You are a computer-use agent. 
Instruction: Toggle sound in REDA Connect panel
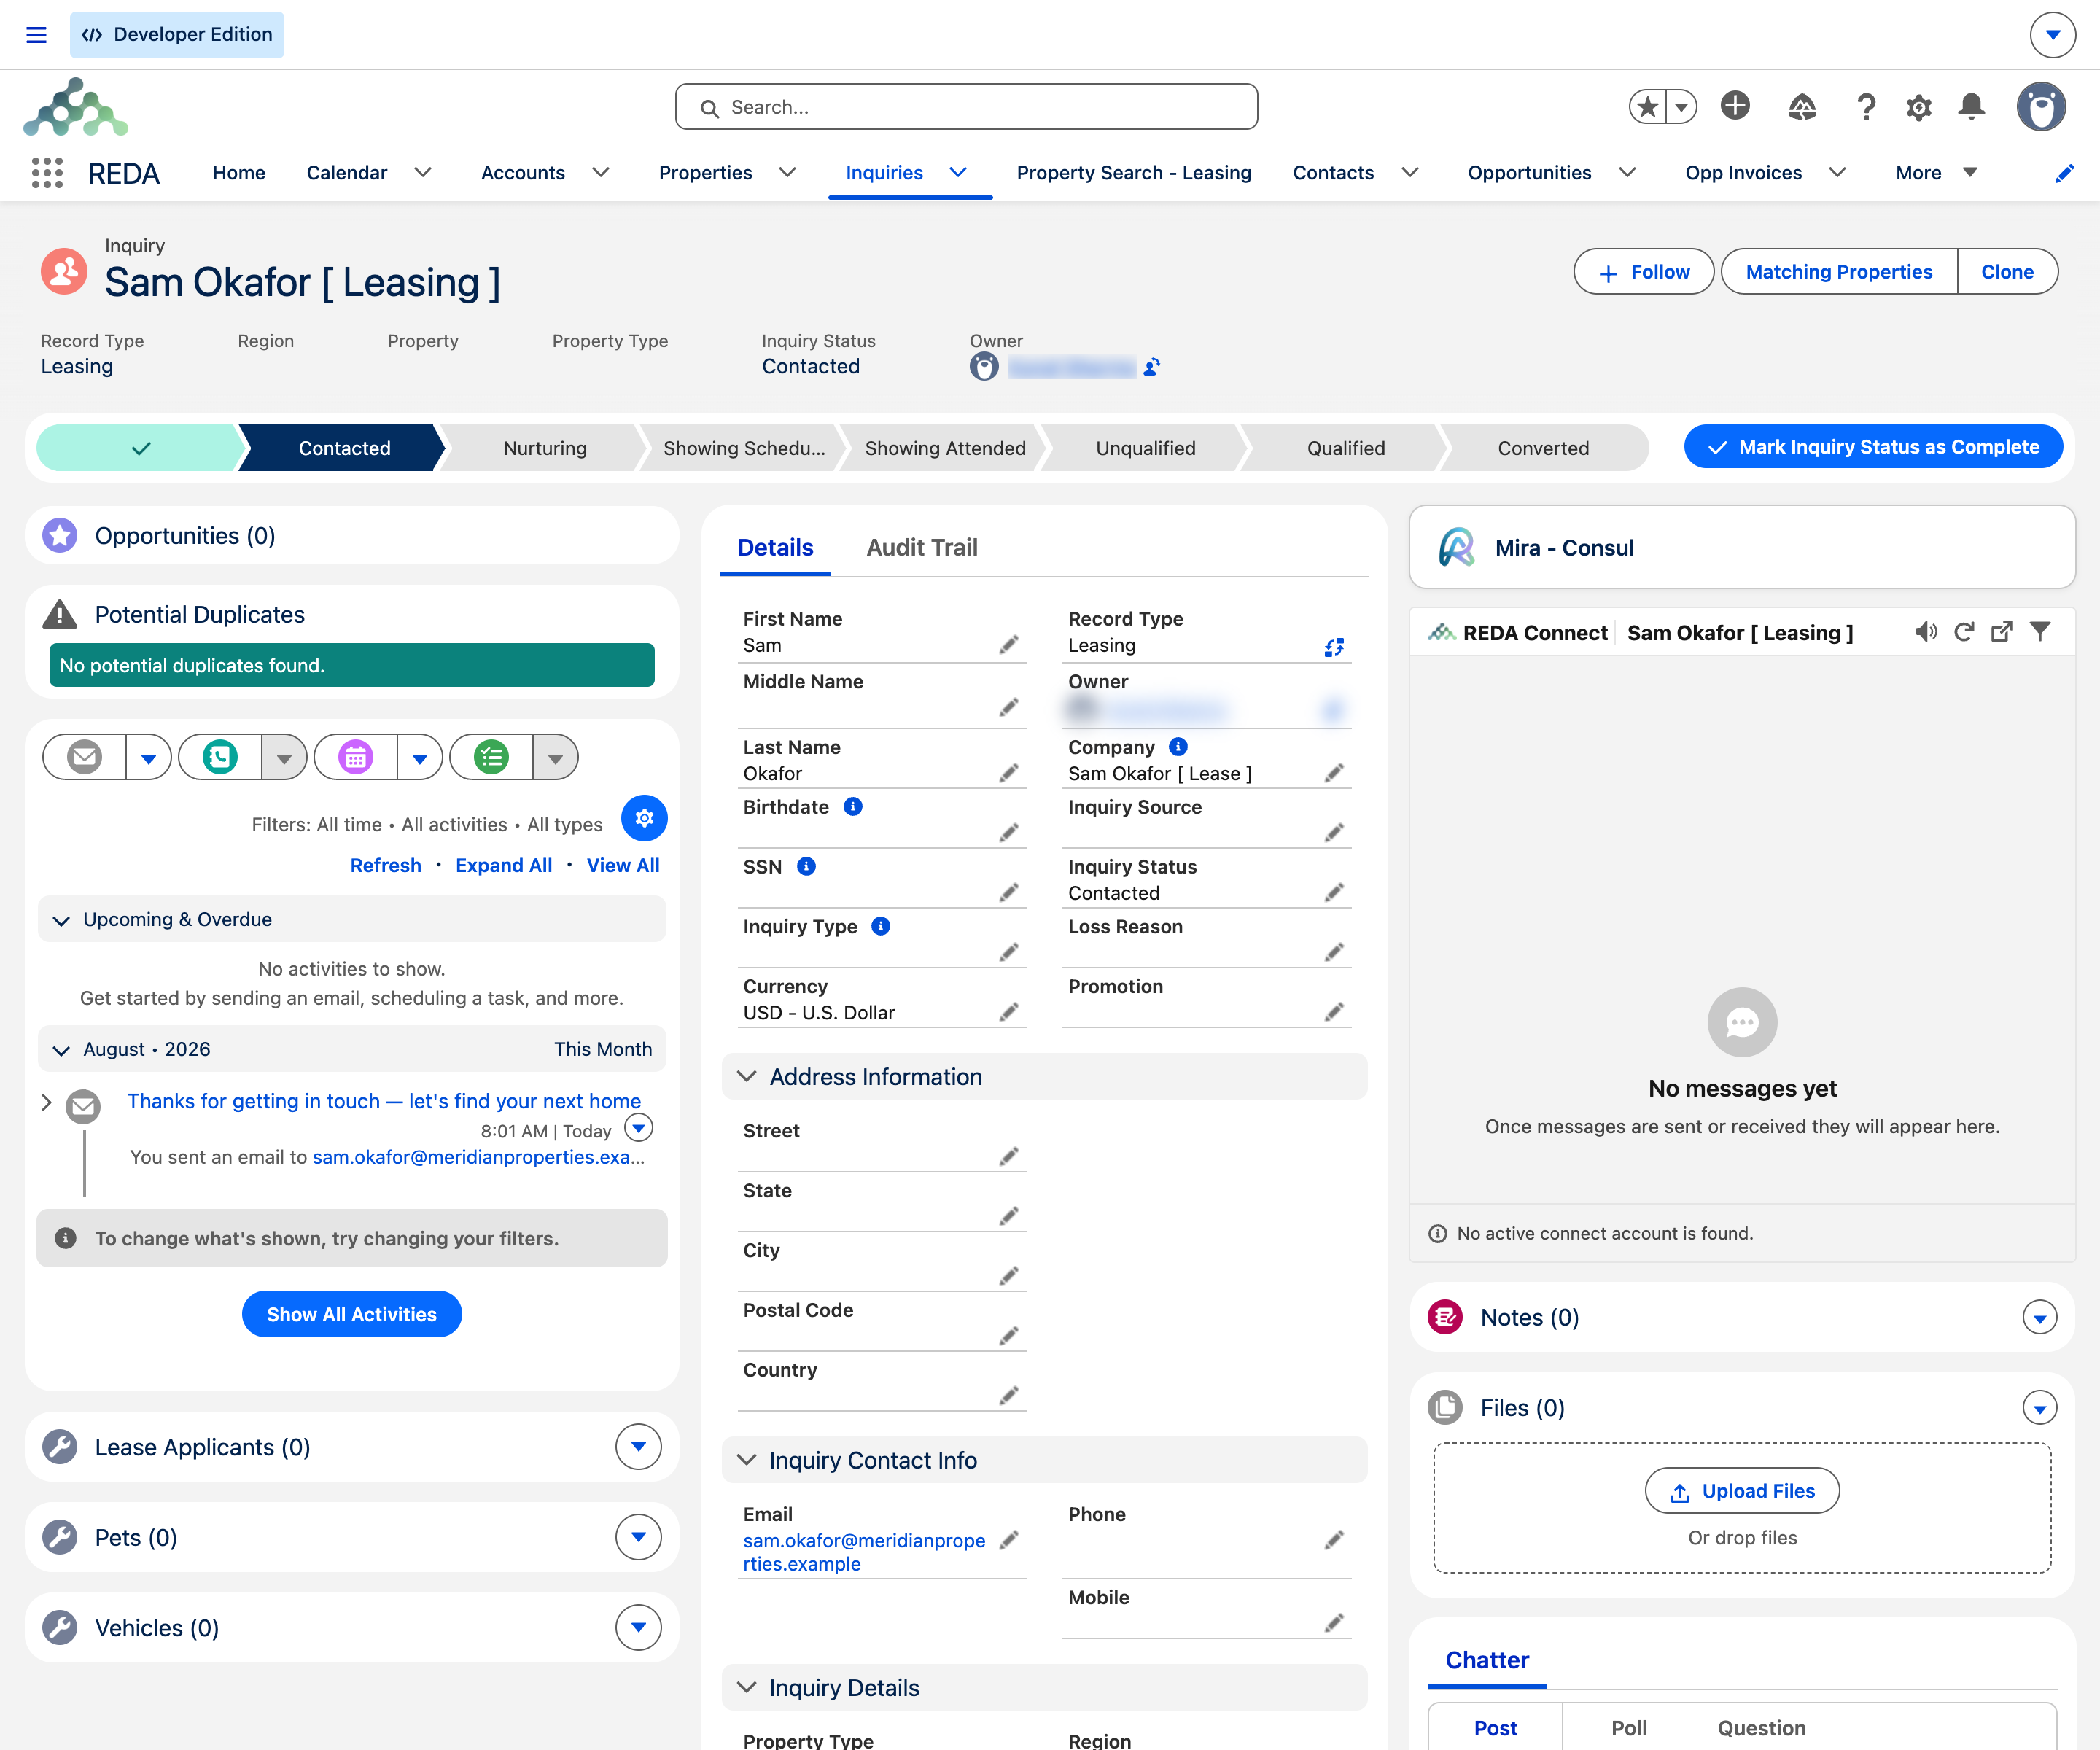pos(1925,632)
